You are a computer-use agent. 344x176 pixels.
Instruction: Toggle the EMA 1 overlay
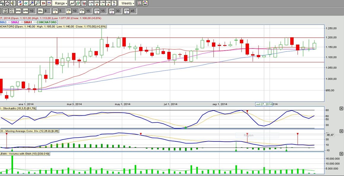(x=55, y=11)
